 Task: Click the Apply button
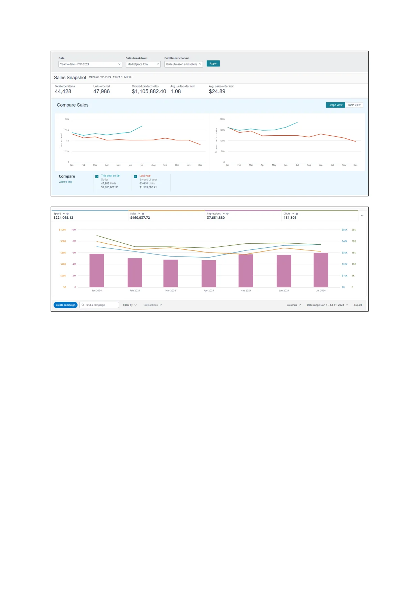213,63
